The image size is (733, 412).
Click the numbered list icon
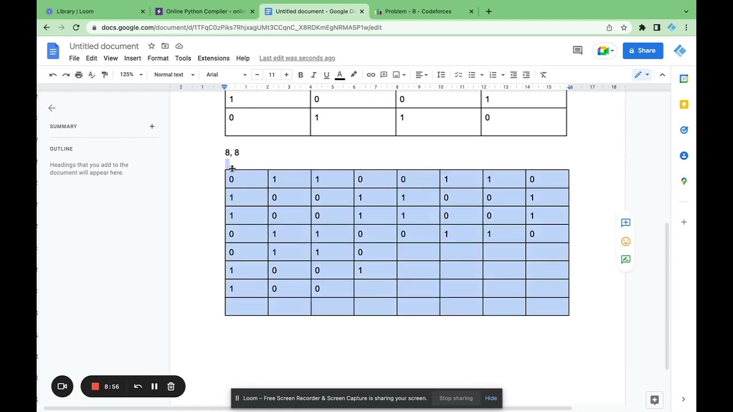click(493, 75)
